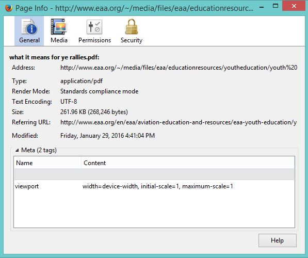Sort meta tags by Name column
This screenshot has height=258, width=308.
(48, 163)
